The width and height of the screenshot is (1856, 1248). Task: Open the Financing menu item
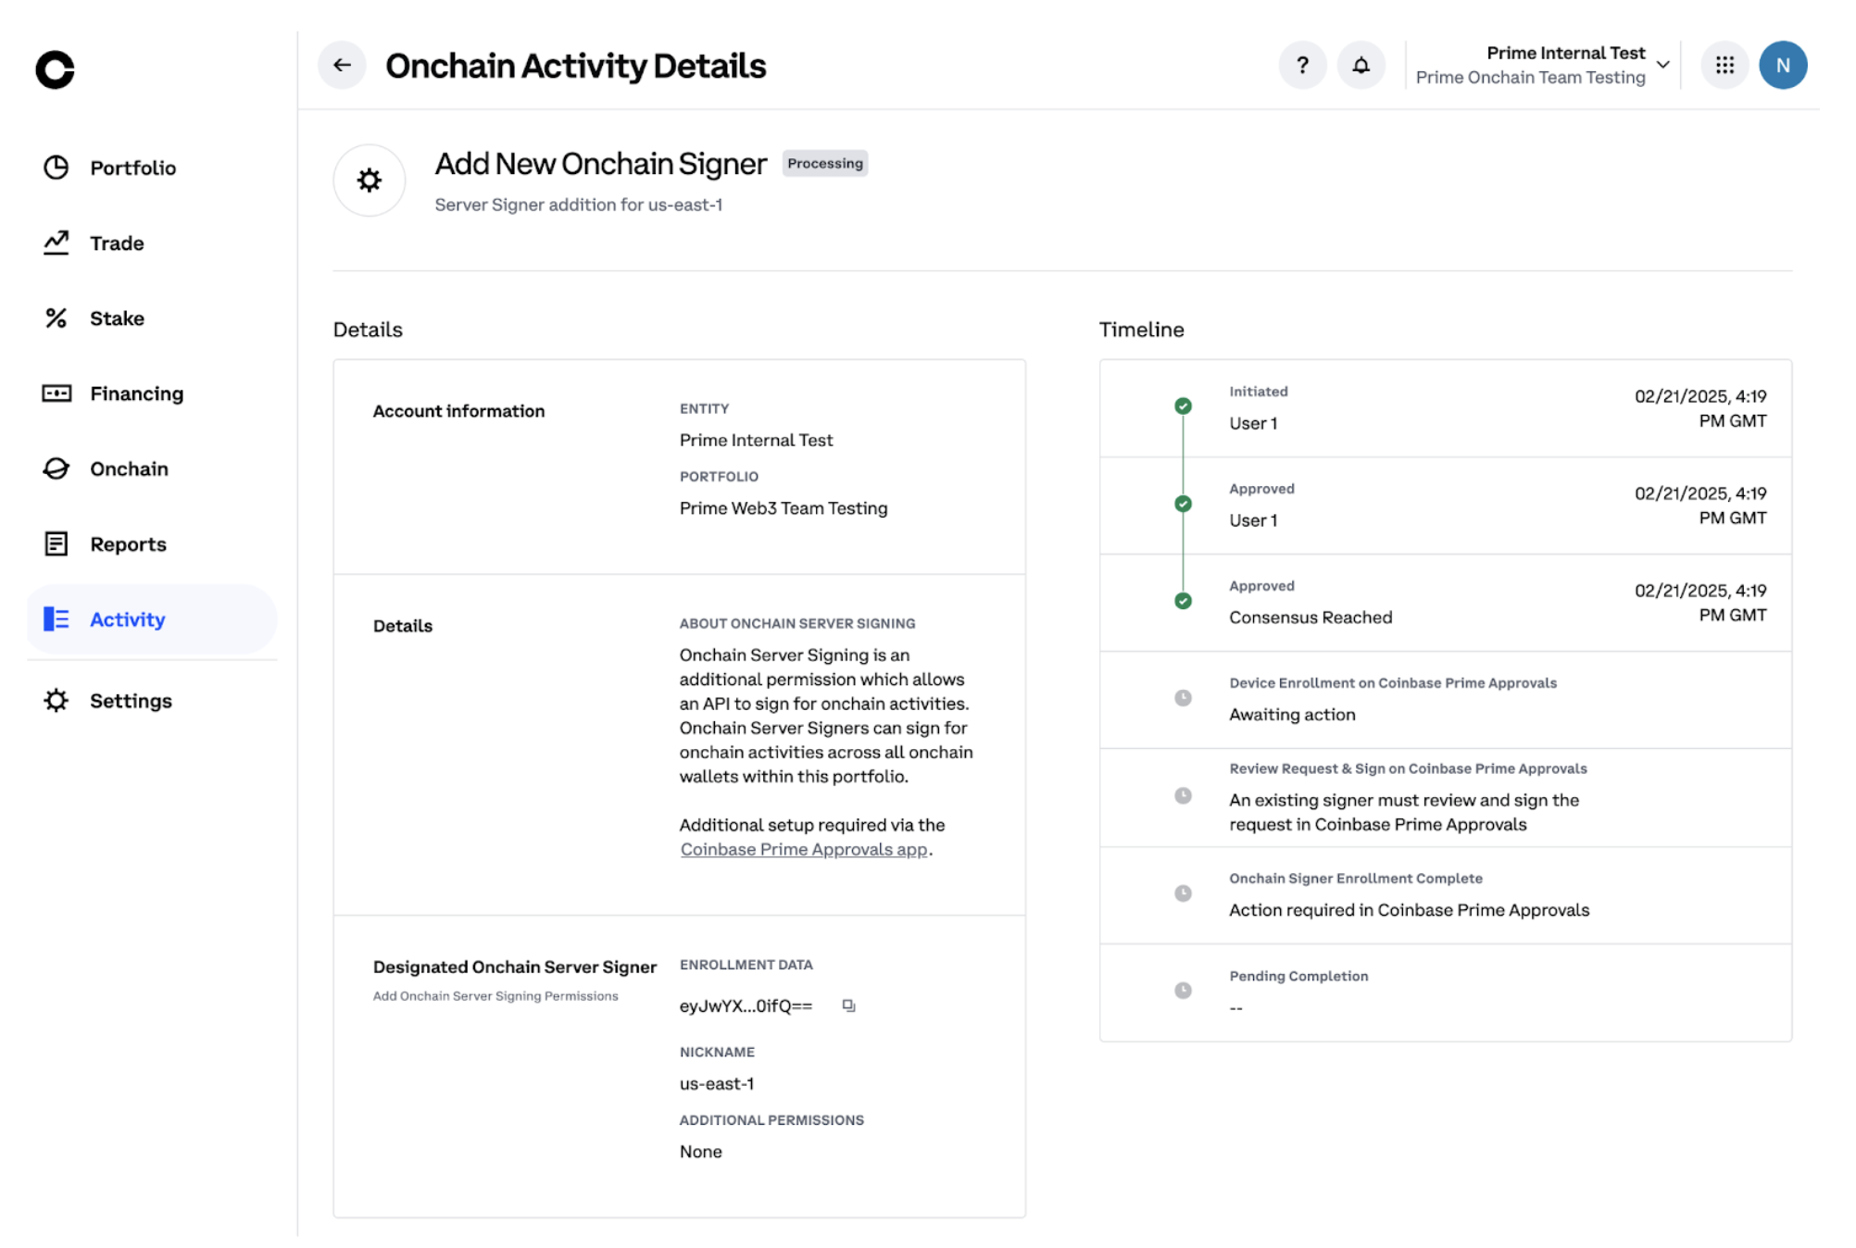(136, 393)
